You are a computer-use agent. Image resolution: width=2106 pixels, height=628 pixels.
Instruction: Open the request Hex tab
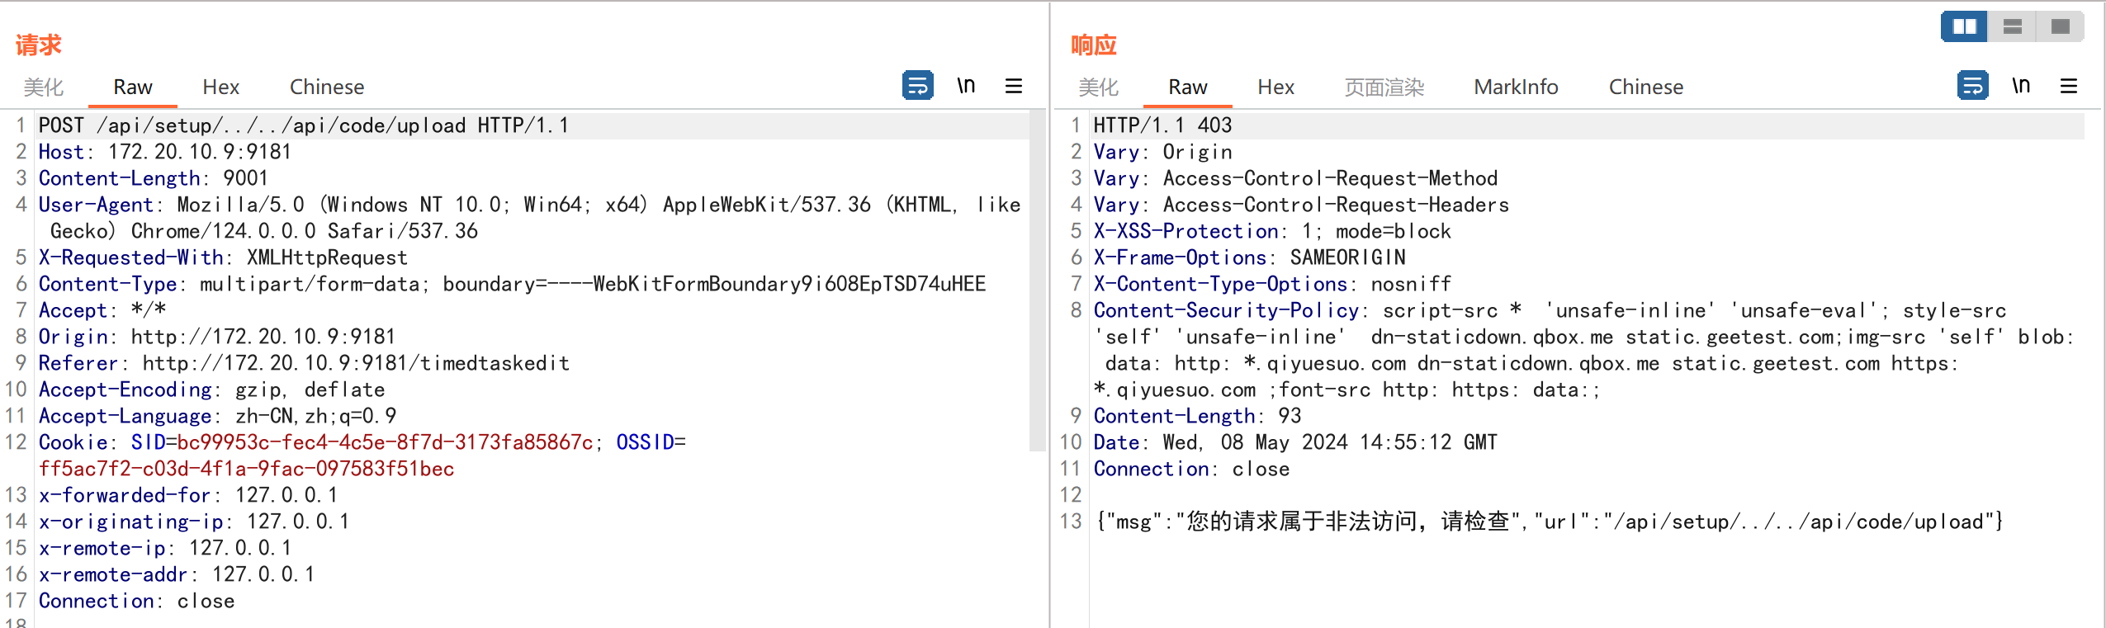pos(220,87)
